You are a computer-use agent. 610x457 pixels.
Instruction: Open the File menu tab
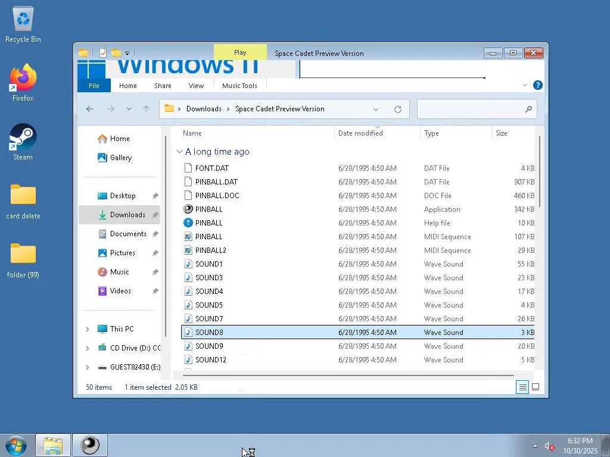click(x=94, y=86)
